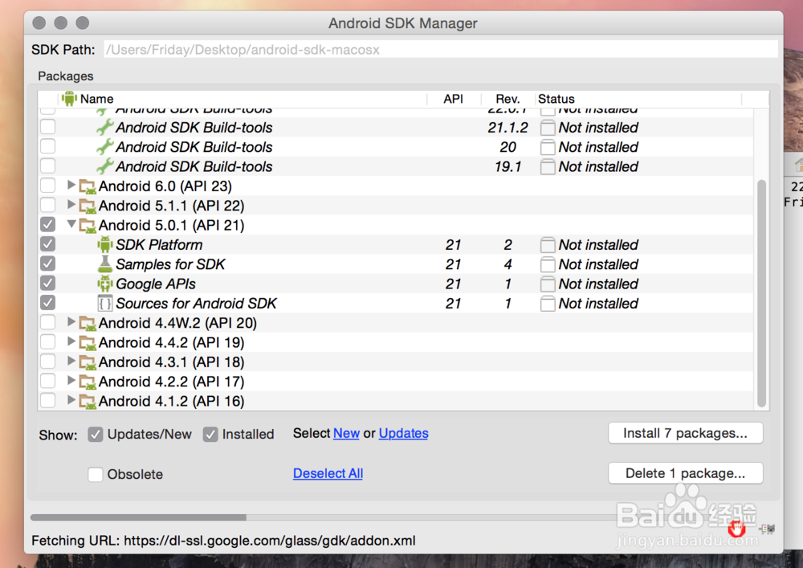Expand the Android 6.0 (API 23) node
The image size is (803, 568).
[71, 185]
